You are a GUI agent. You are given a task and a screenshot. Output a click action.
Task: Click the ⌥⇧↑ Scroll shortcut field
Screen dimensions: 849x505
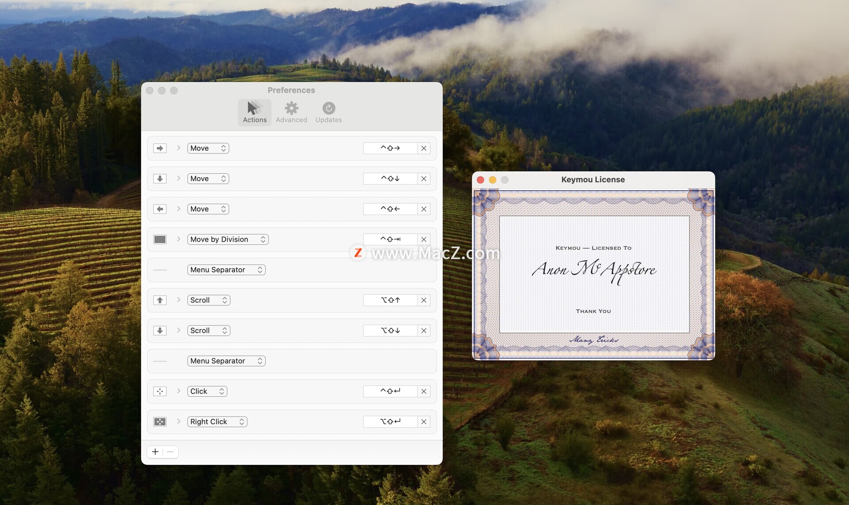click(390, 300)
